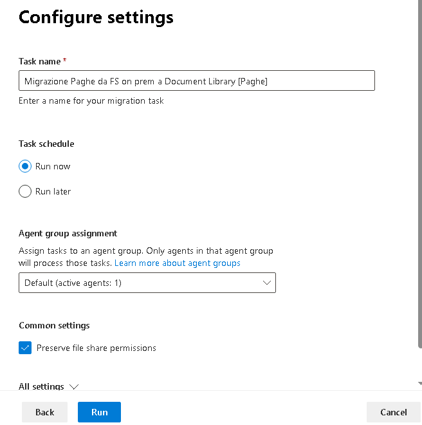Click the Cancel button
Screen dimensions: 422x425
393,412
